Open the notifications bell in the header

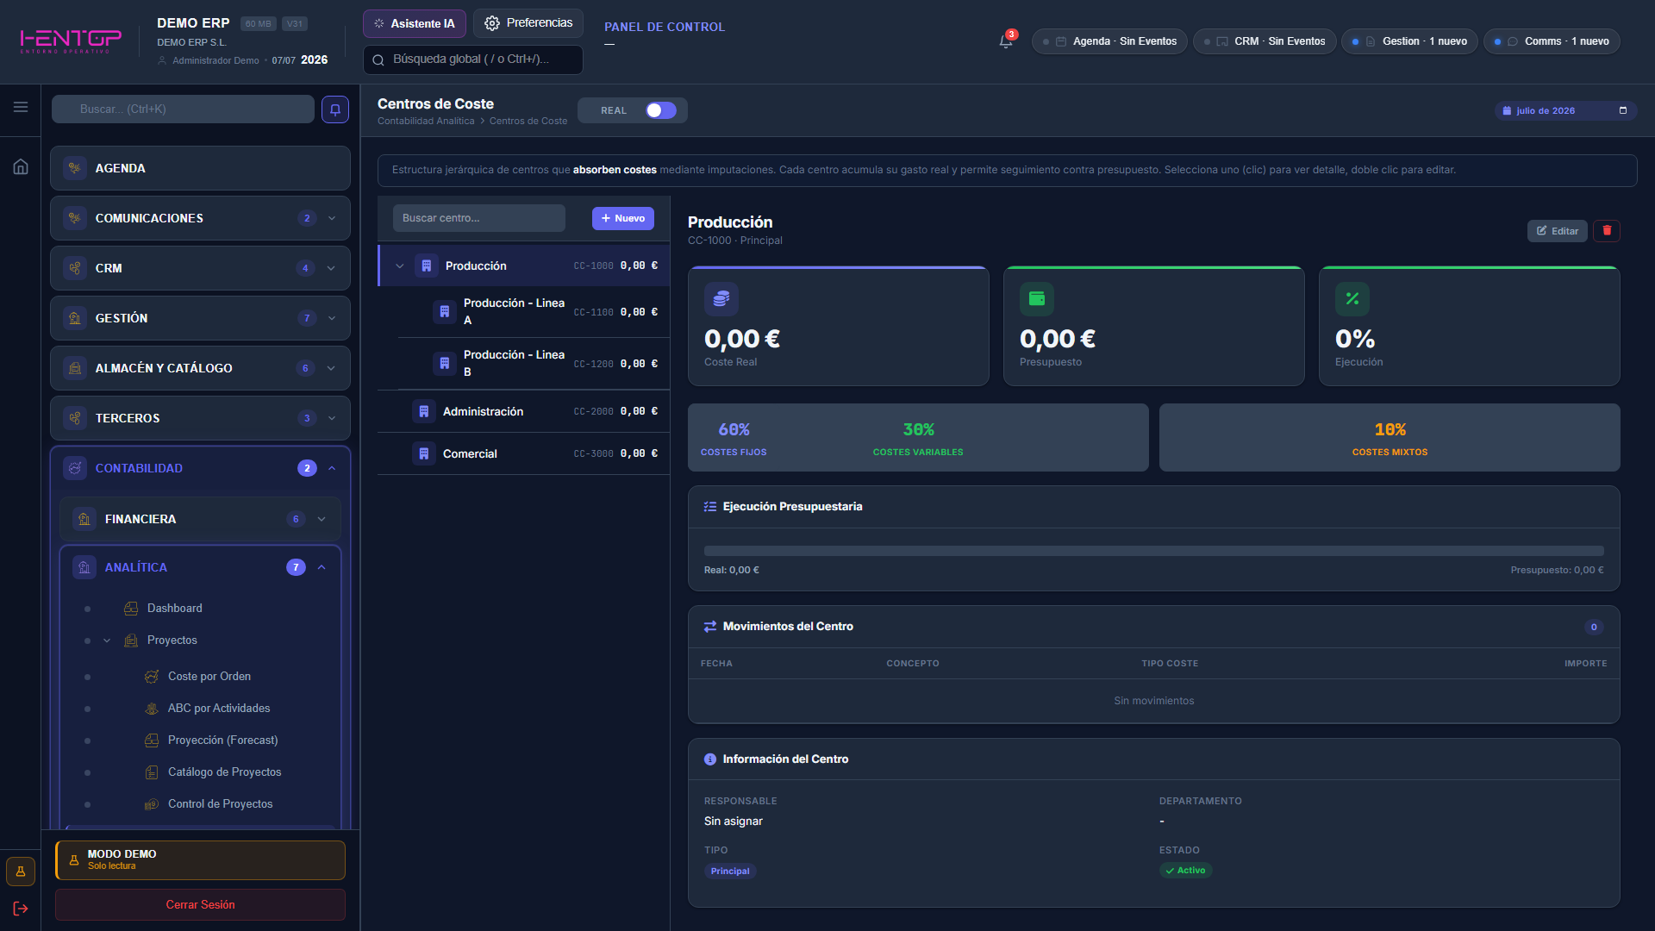coord(1005,41)
